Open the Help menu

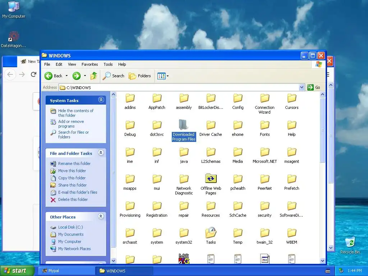[122, 64]
